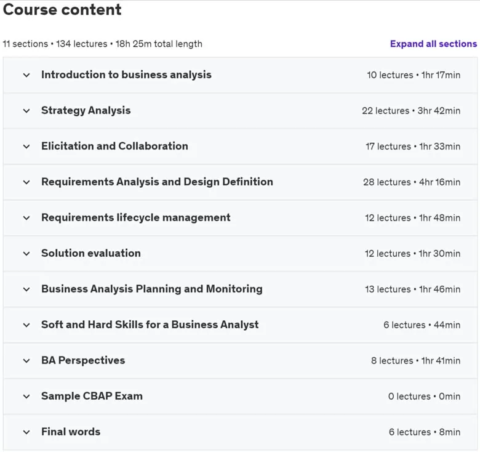
Task: Click Expand all sections link
Action: coord(433,44)
